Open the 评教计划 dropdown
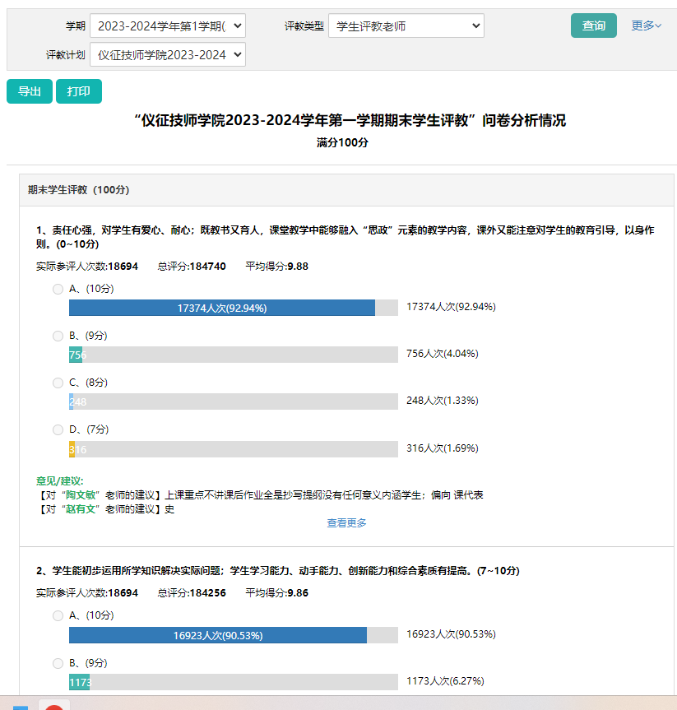The width and height of the screenshot is (677, 710). point(167,55)
